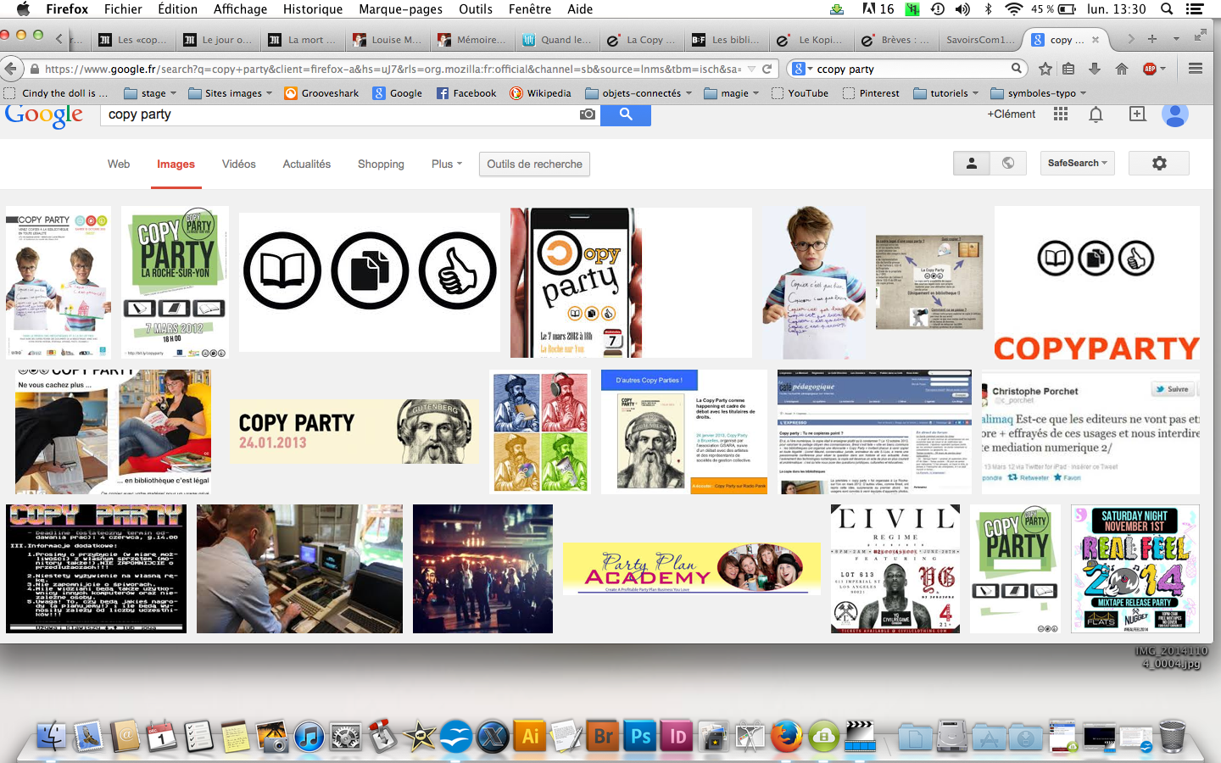Screen dimensions: 1221x763
Task: Open the +Clément profile link
Action: [1011, 114]
